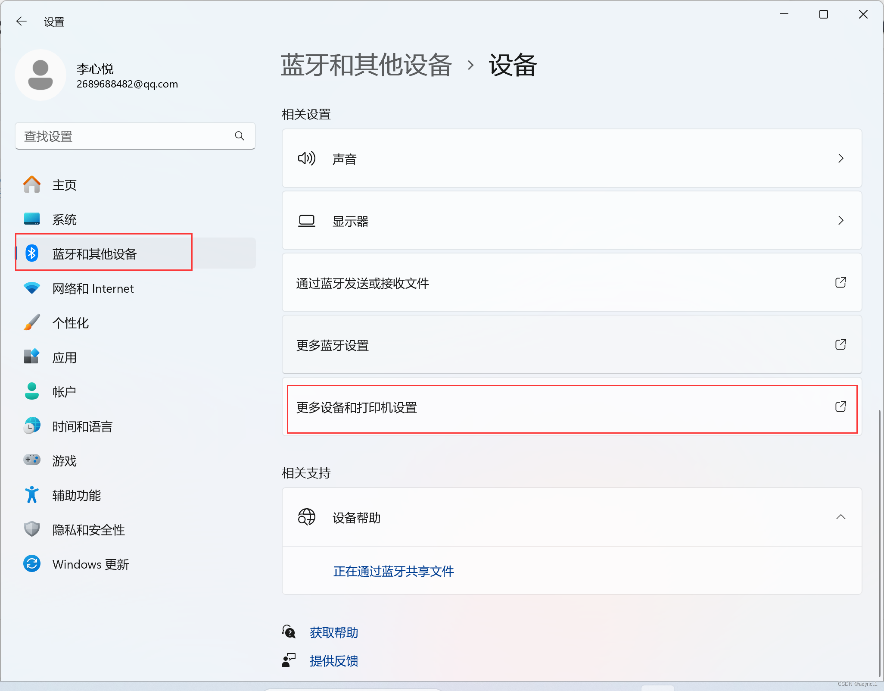Open the 个性化 personalization section
Screen dimensions: 884x691
click(71, 323)
